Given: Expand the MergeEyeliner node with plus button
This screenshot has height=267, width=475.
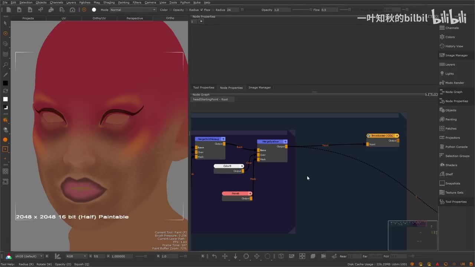Looking at the screenshot, I should click(285, 142).
